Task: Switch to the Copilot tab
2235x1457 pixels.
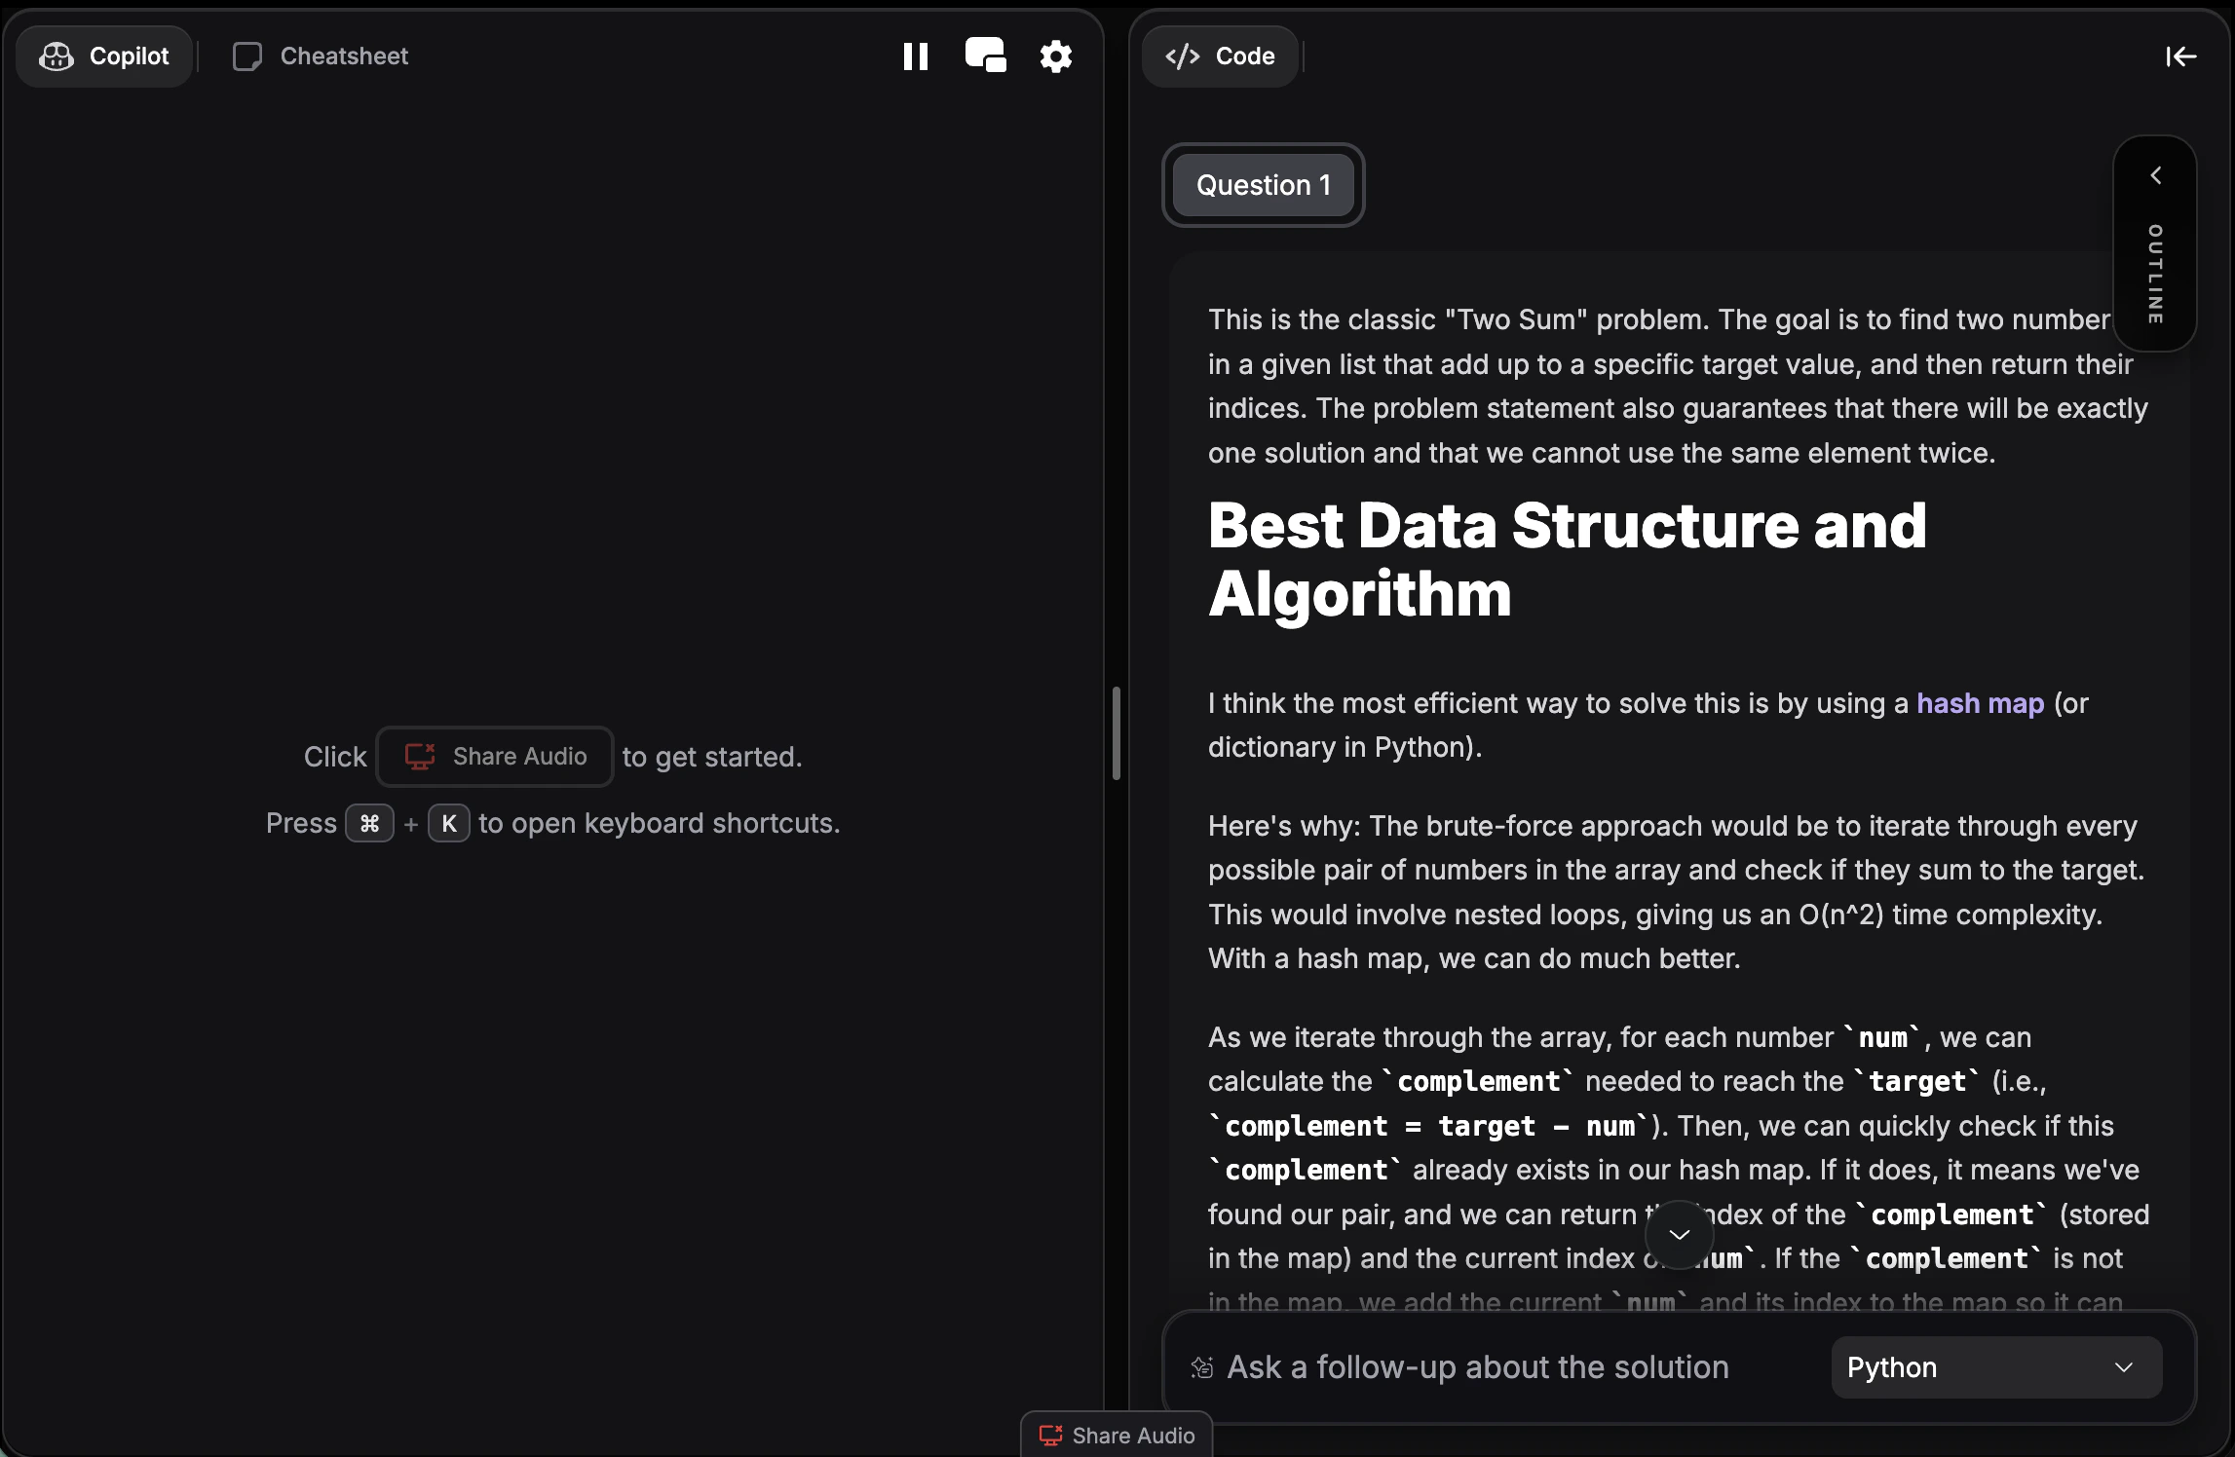Action: point(104,56)
